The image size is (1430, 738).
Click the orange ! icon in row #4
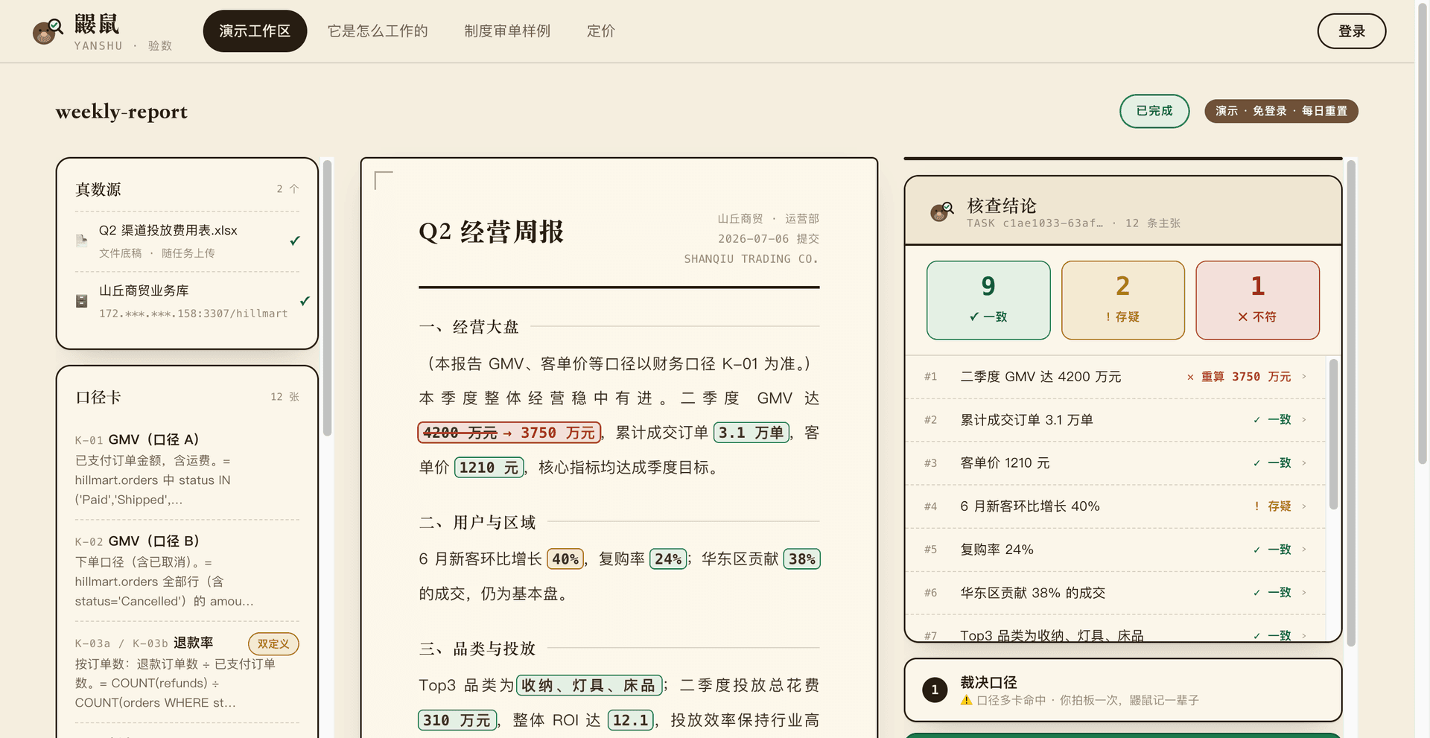1256,506
